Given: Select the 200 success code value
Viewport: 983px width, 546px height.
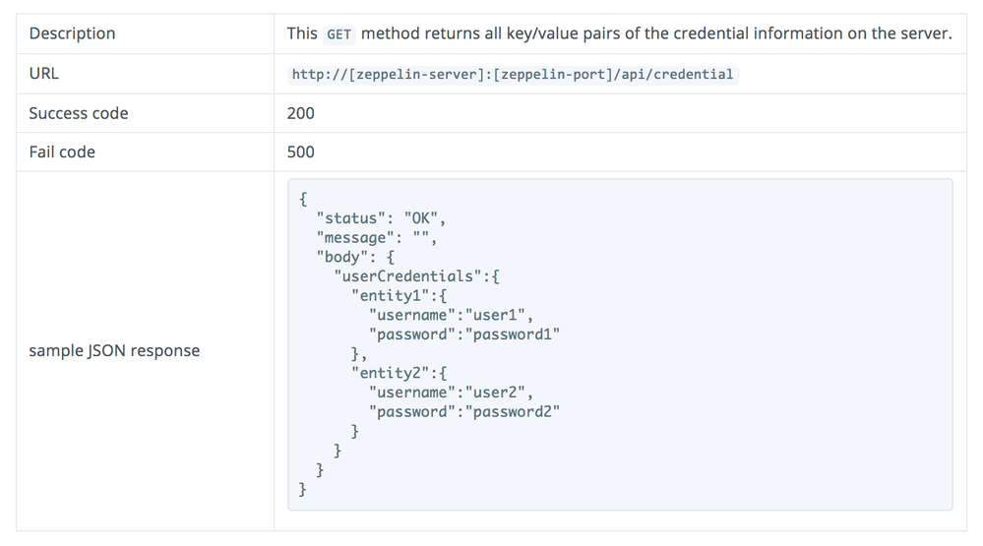Looking at the screenshot, I should click(301, 113).
